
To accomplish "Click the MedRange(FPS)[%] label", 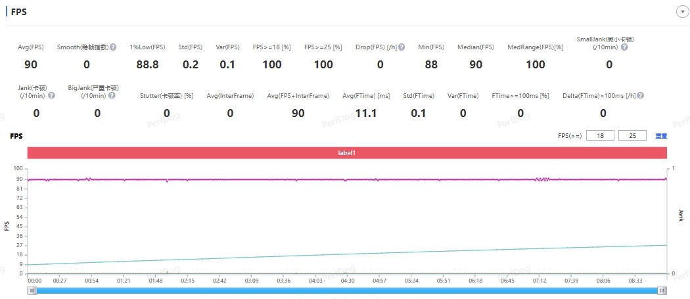I will (x=536, y=47).
